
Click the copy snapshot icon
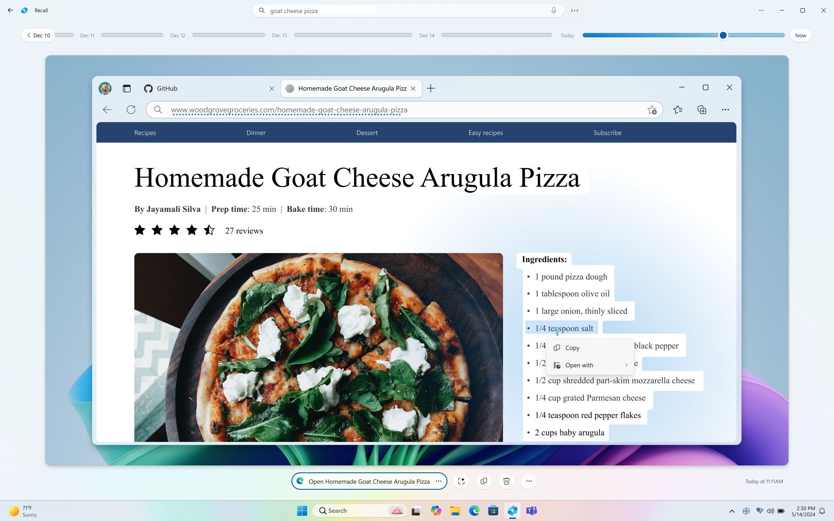click(484, 481)
